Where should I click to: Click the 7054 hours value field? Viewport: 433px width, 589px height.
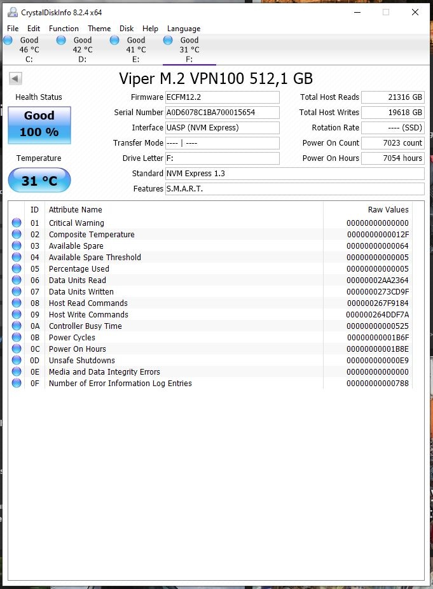[393, 158]
